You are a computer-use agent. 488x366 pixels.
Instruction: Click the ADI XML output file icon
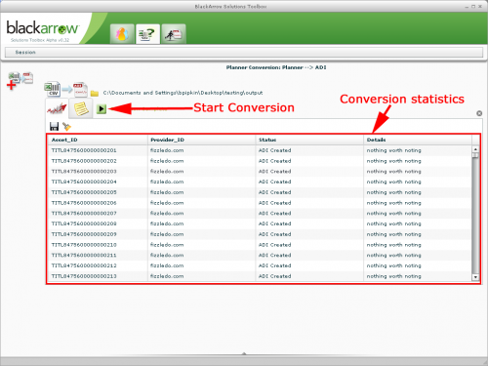tap(80, 90)
